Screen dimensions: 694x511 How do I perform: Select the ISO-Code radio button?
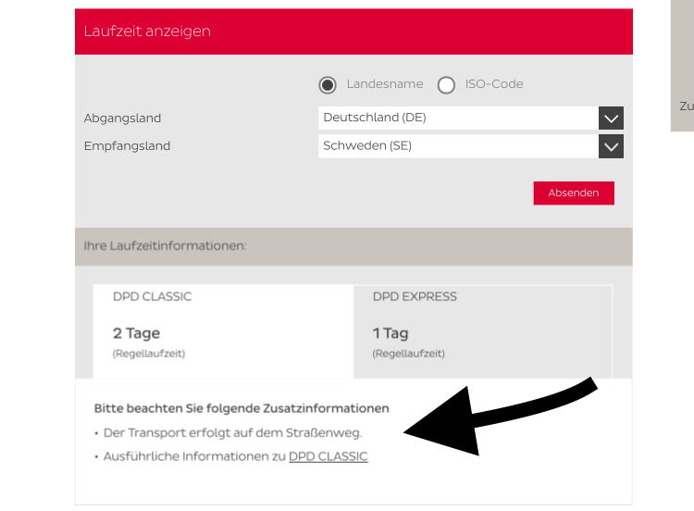446,85
